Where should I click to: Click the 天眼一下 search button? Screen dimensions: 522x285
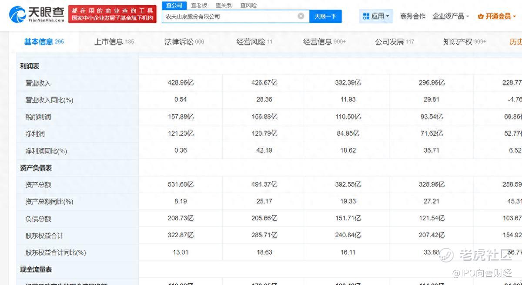pyautogui.click(x=325, y=16)
